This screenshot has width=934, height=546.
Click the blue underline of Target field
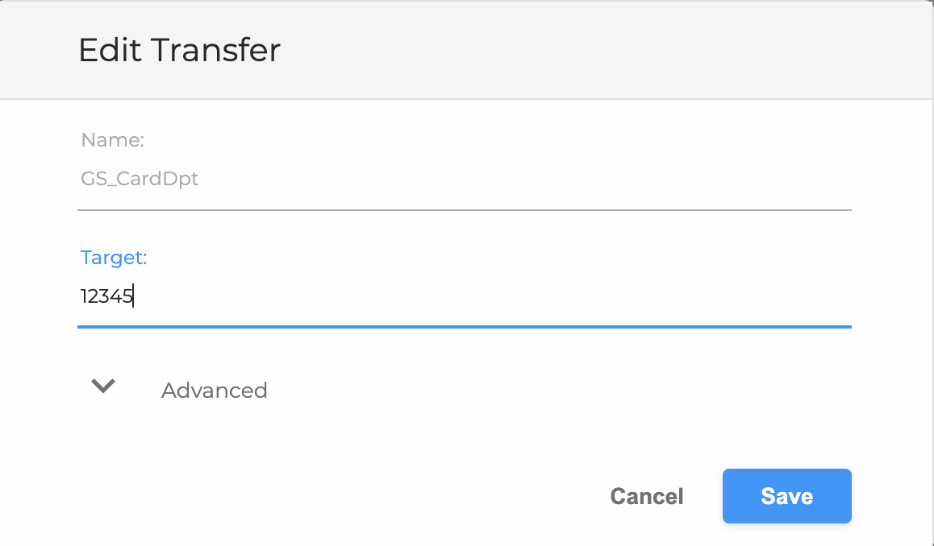[464, 326]
